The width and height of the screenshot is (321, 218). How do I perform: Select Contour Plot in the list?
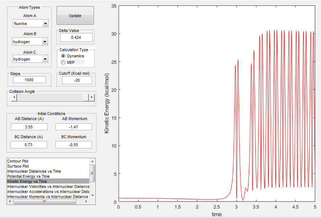(x=48, y=161)
